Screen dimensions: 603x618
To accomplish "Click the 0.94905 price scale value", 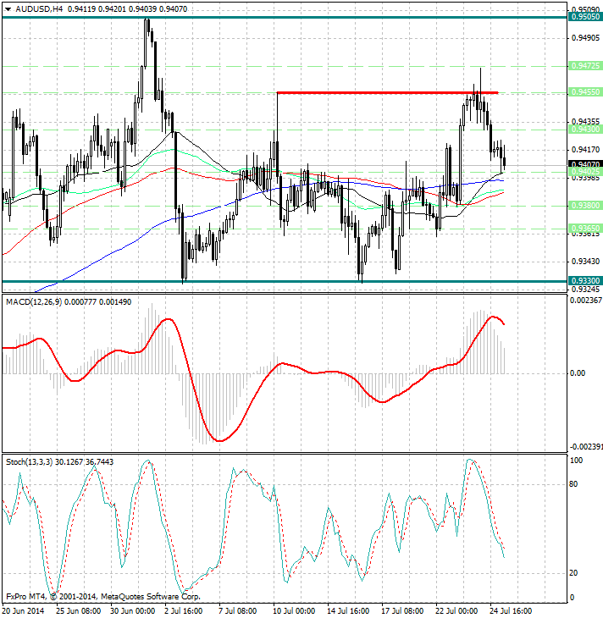I will pos(586,38).
